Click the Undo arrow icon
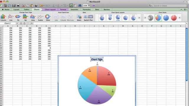Image resolution: width=189 pixels, height=106 pixels. [41, 6]
